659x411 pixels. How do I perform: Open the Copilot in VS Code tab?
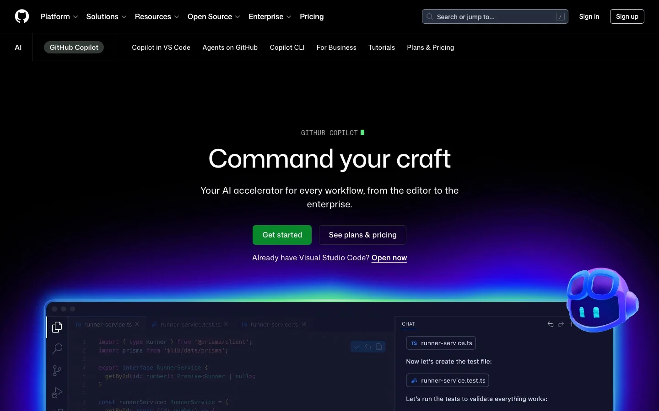point(161,47)
